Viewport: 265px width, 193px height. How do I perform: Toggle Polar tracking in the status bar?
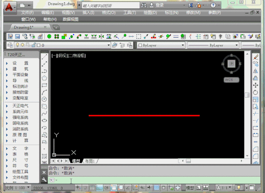click(107, 187)
